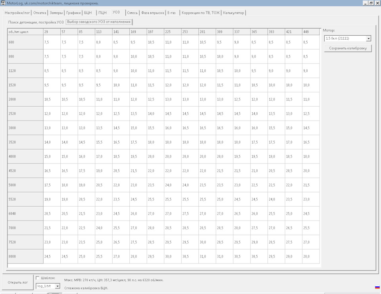Viewport: 381px width, 294px height.
Task: Click the Russian flag language icon
Action: [x=377, y=287]
